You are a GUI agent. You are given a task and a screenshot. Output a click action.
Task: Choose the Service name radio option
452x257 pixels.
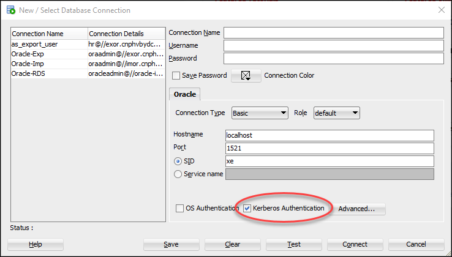click(178, 174)
